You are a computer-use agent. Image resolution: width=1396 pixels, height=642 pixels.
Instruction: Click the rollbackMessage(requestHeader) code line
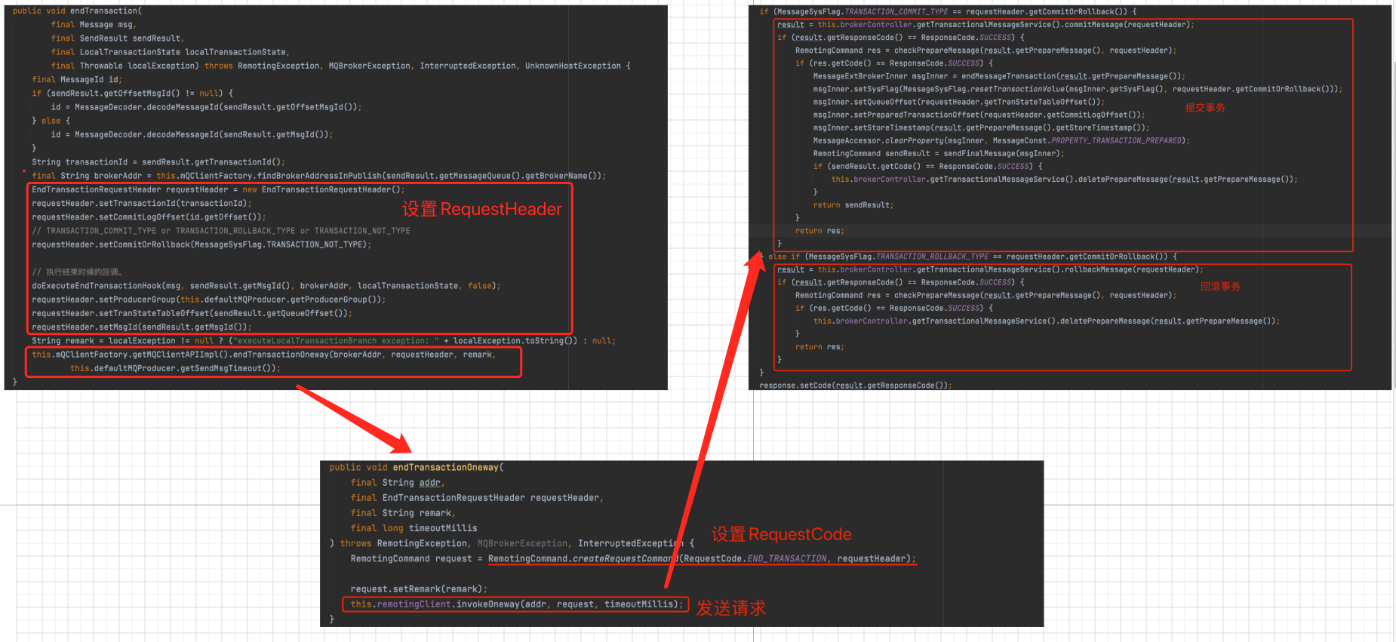click(x=990, y=269)
